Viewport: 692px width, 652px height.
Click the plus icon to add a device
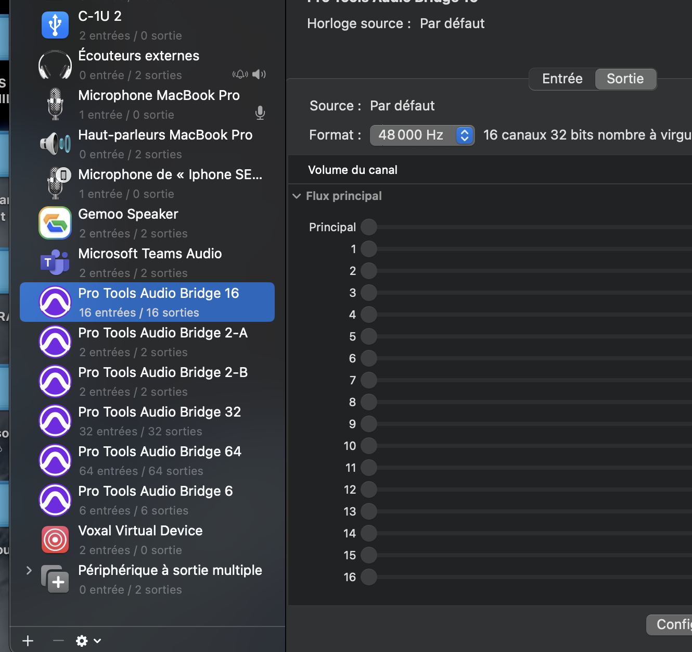click(28, 641)
